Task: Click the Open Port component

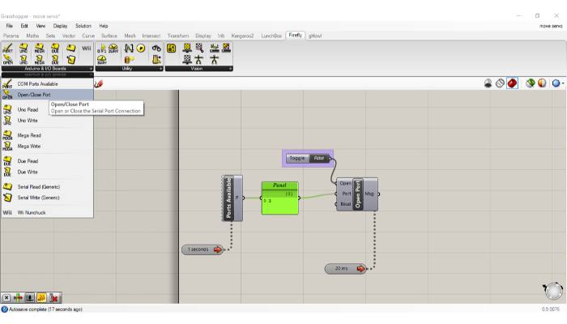Action: click(x=357, y=194)
